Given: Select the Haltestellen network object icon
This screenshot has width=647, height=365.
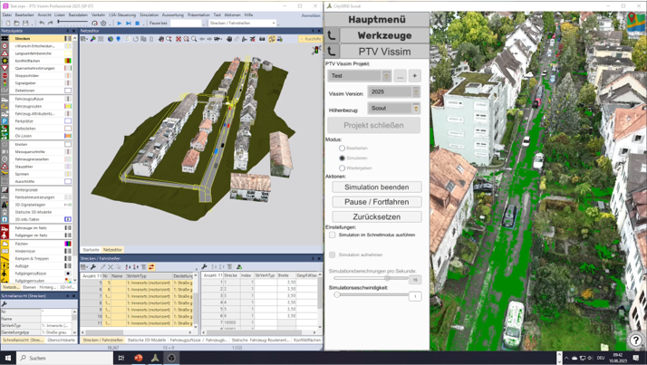Looking at the screenshot, I should point(5,129).
